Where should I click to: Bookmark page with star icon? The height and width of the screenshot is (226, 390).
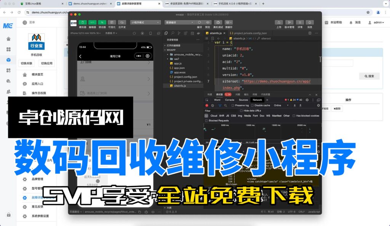point(368,12)
